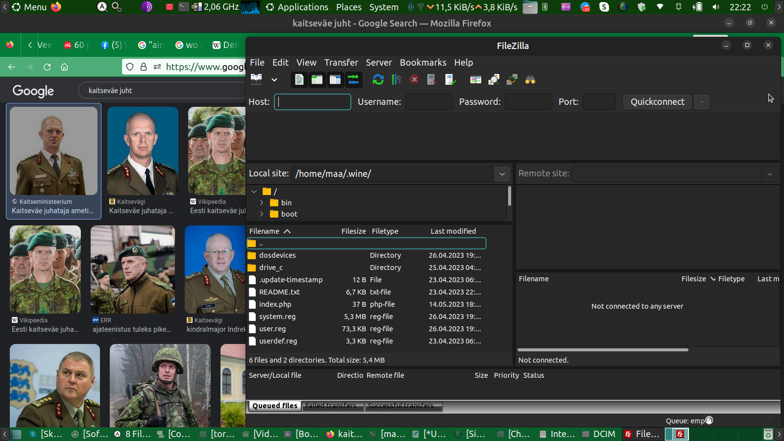Refresh the file and folder lists
This screenshot has width=784, height=441.
[378, 79]
